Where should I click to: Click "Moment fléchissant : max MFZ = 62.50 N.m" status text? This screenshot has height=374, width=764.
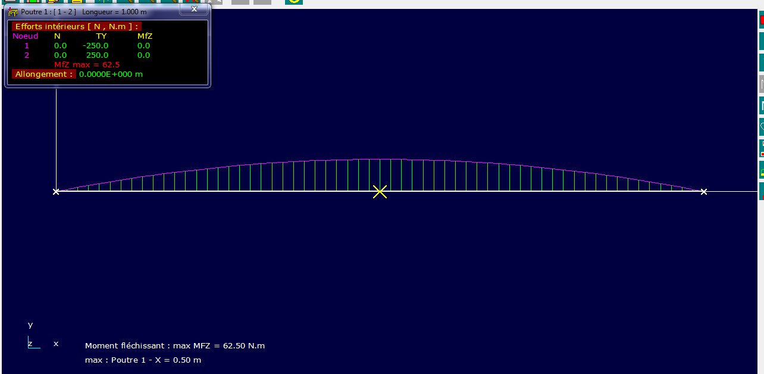tap(175, 345)
